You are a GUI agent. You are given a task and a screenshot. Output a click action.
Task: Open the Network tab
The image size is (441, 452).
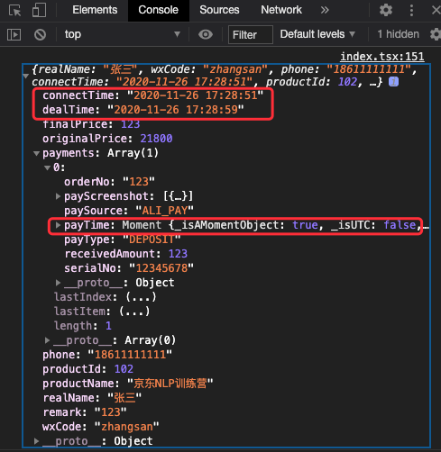tap(281, 10)
